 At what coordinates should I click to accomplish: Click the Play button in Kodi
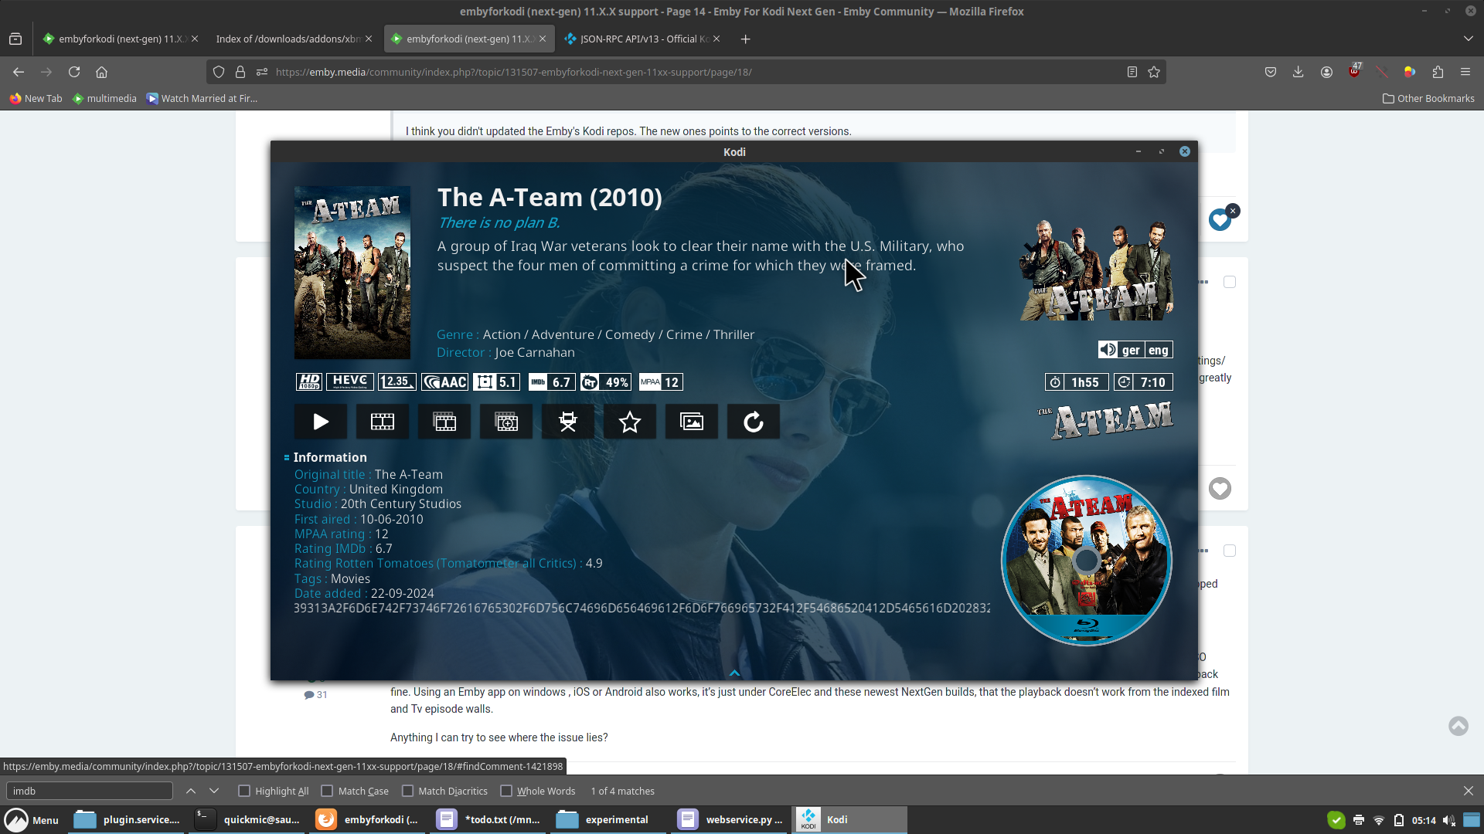(321, 422)
